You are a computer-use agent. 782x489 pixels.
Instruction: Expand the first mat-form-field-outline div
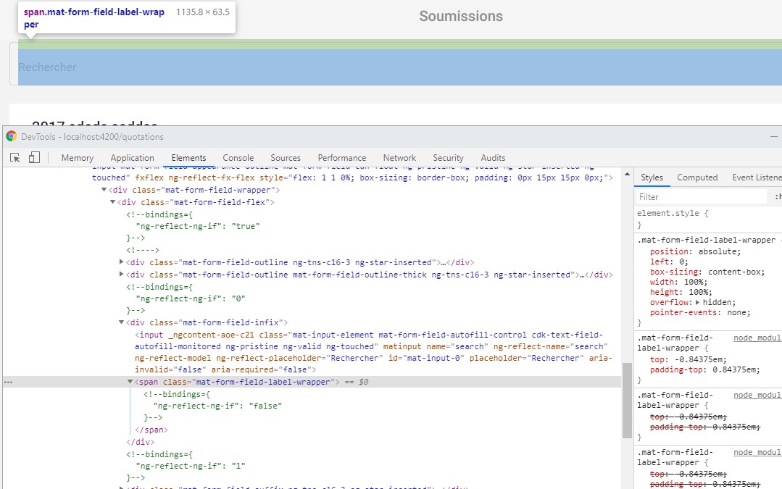pos(121,262)
